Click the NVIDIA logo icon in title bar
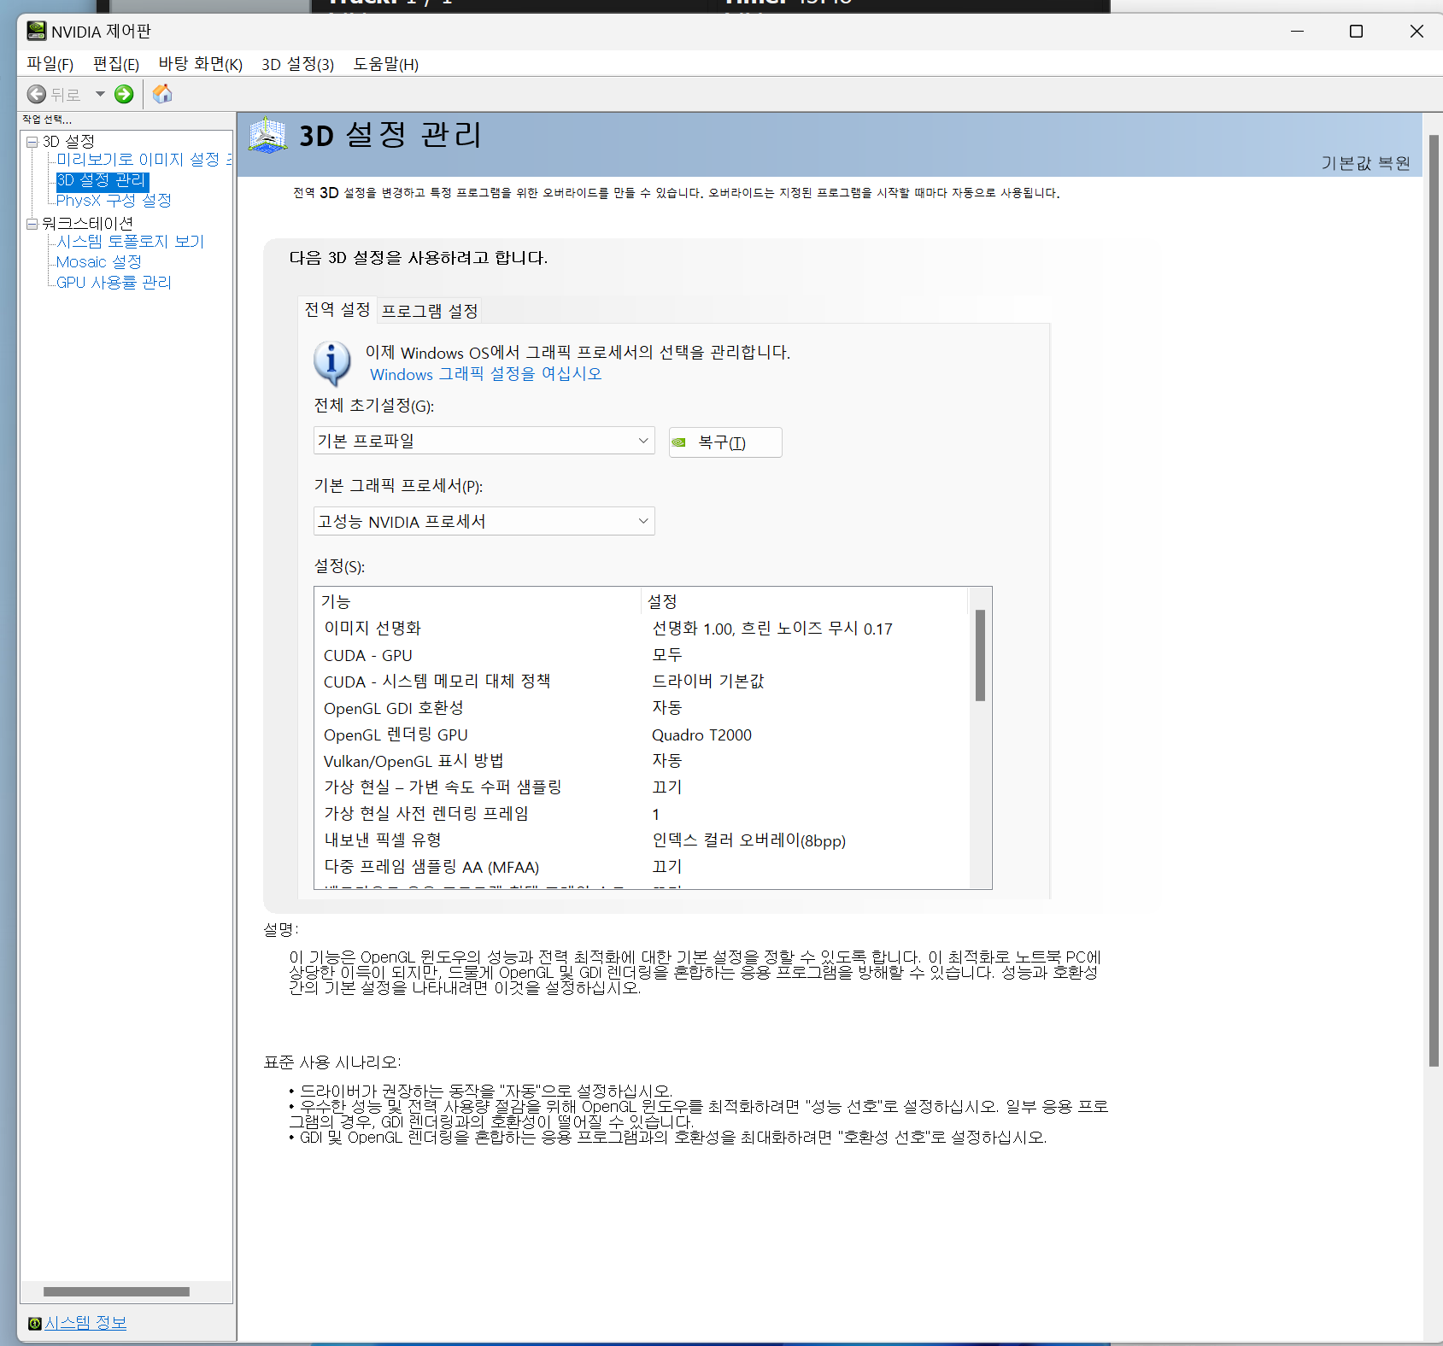 37,32
